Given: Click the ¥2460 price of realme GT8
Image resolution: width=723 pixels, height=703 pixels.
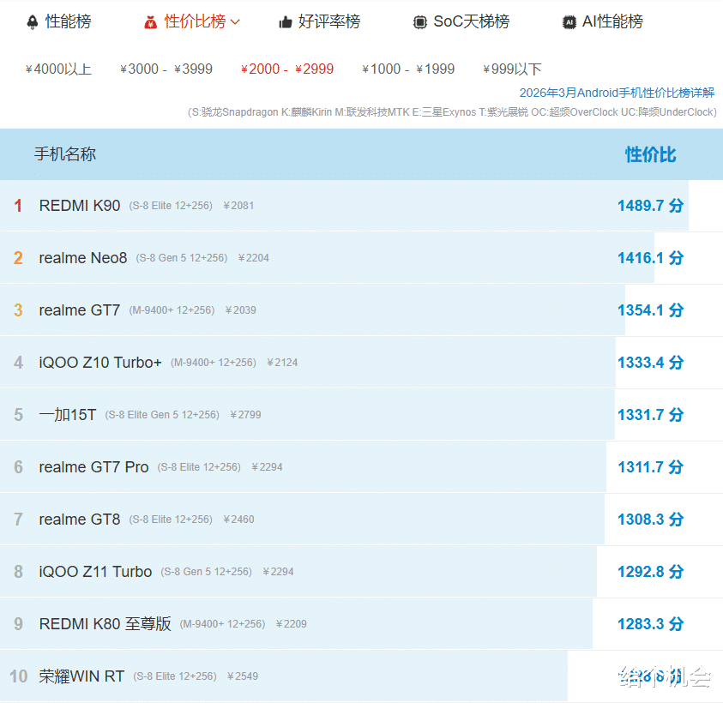Looking at the screenshot, I should click(238, 520).
